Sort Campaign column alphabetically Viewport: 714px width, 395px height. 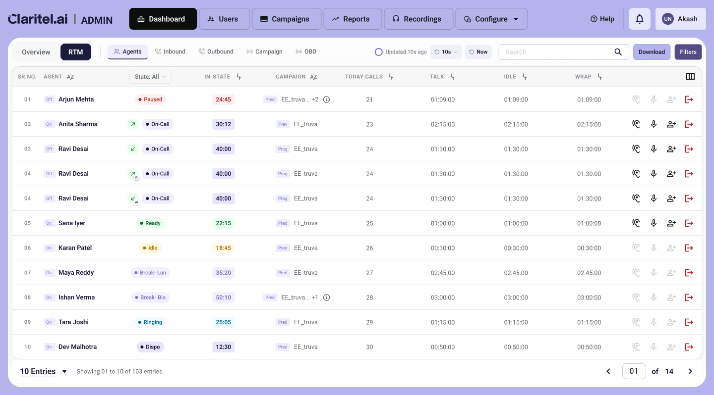[313, 77]
